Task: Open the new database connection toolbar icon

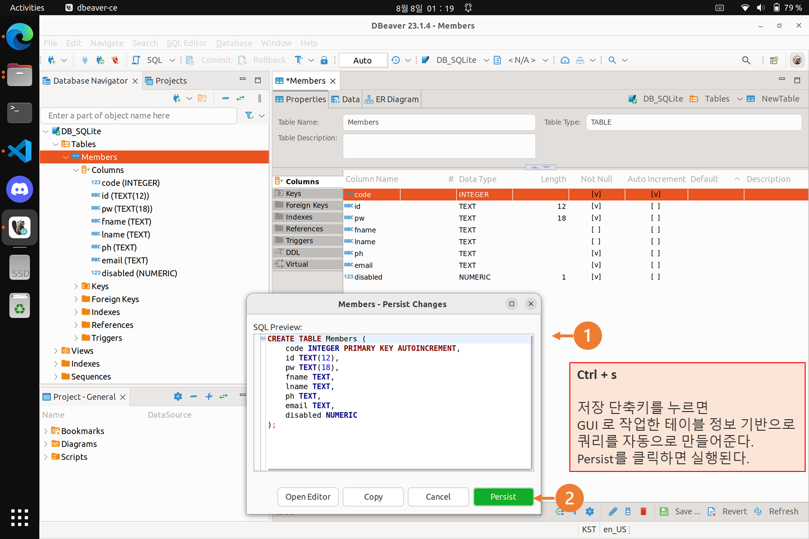Action: (52, 60)
